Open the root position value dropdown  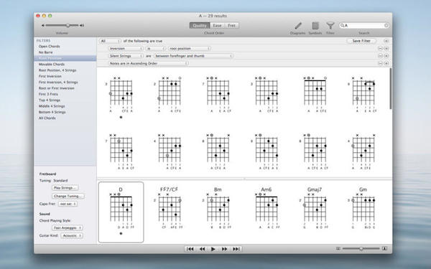click(x=190, y=48)
